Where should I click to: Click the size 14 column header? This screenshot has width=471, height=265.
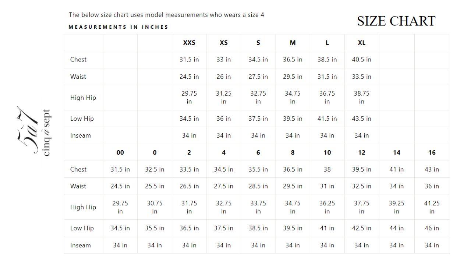(x=396, y=152)
